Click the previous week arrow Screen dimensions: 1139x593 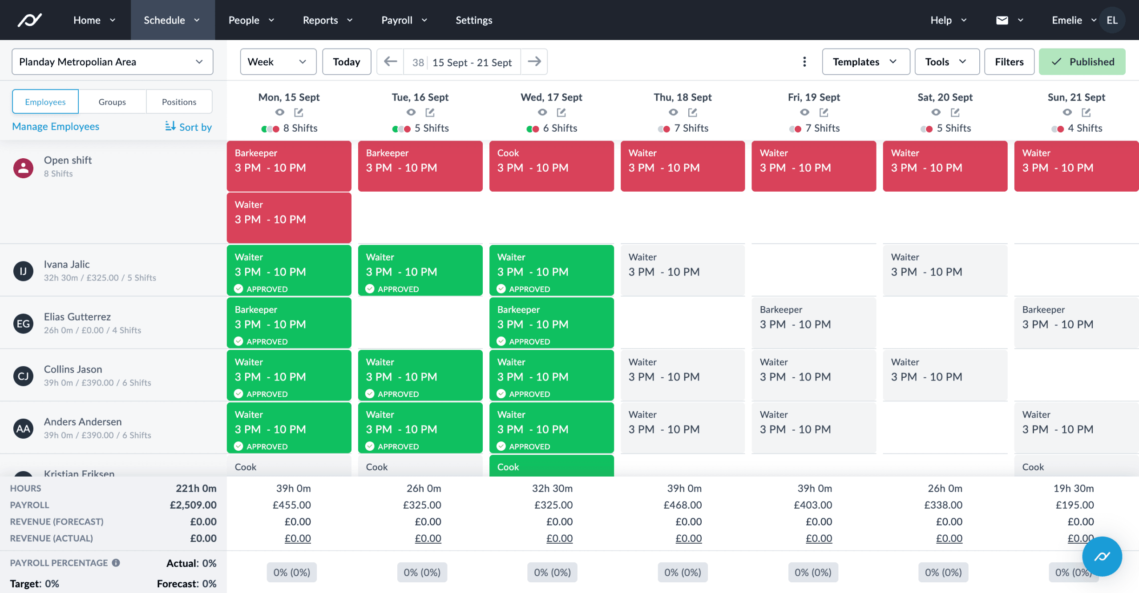(390, 62)
